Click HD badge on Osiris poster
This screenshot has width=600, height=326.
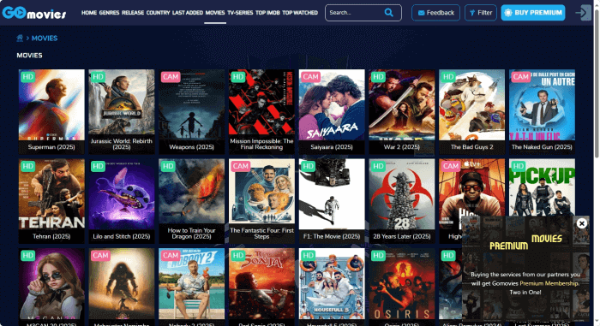(x=378, y=255)
